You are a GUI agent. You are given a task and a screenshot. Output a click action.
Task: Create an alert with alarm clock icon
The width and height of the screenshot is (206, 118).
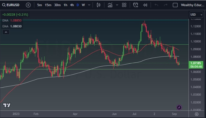coord(136,5)
